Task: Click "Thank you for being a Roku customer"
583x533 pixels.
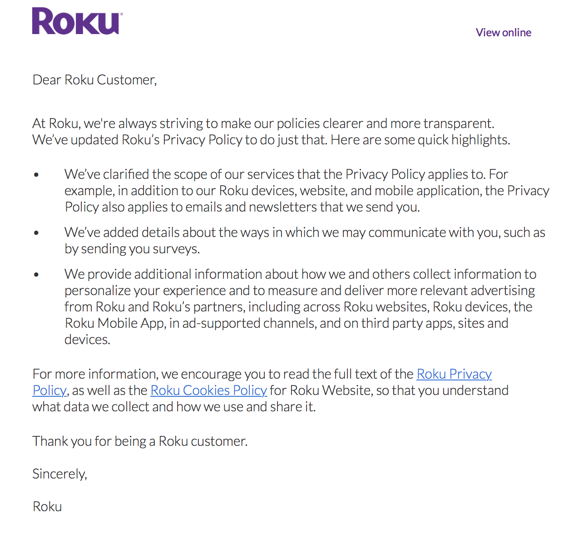Action: pyautogui.click(x=140, y=441)
